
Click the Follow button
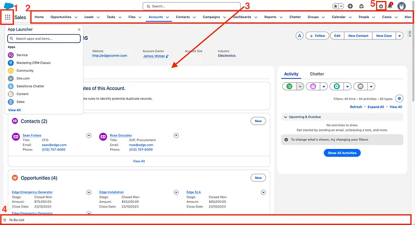click(317, 36)
